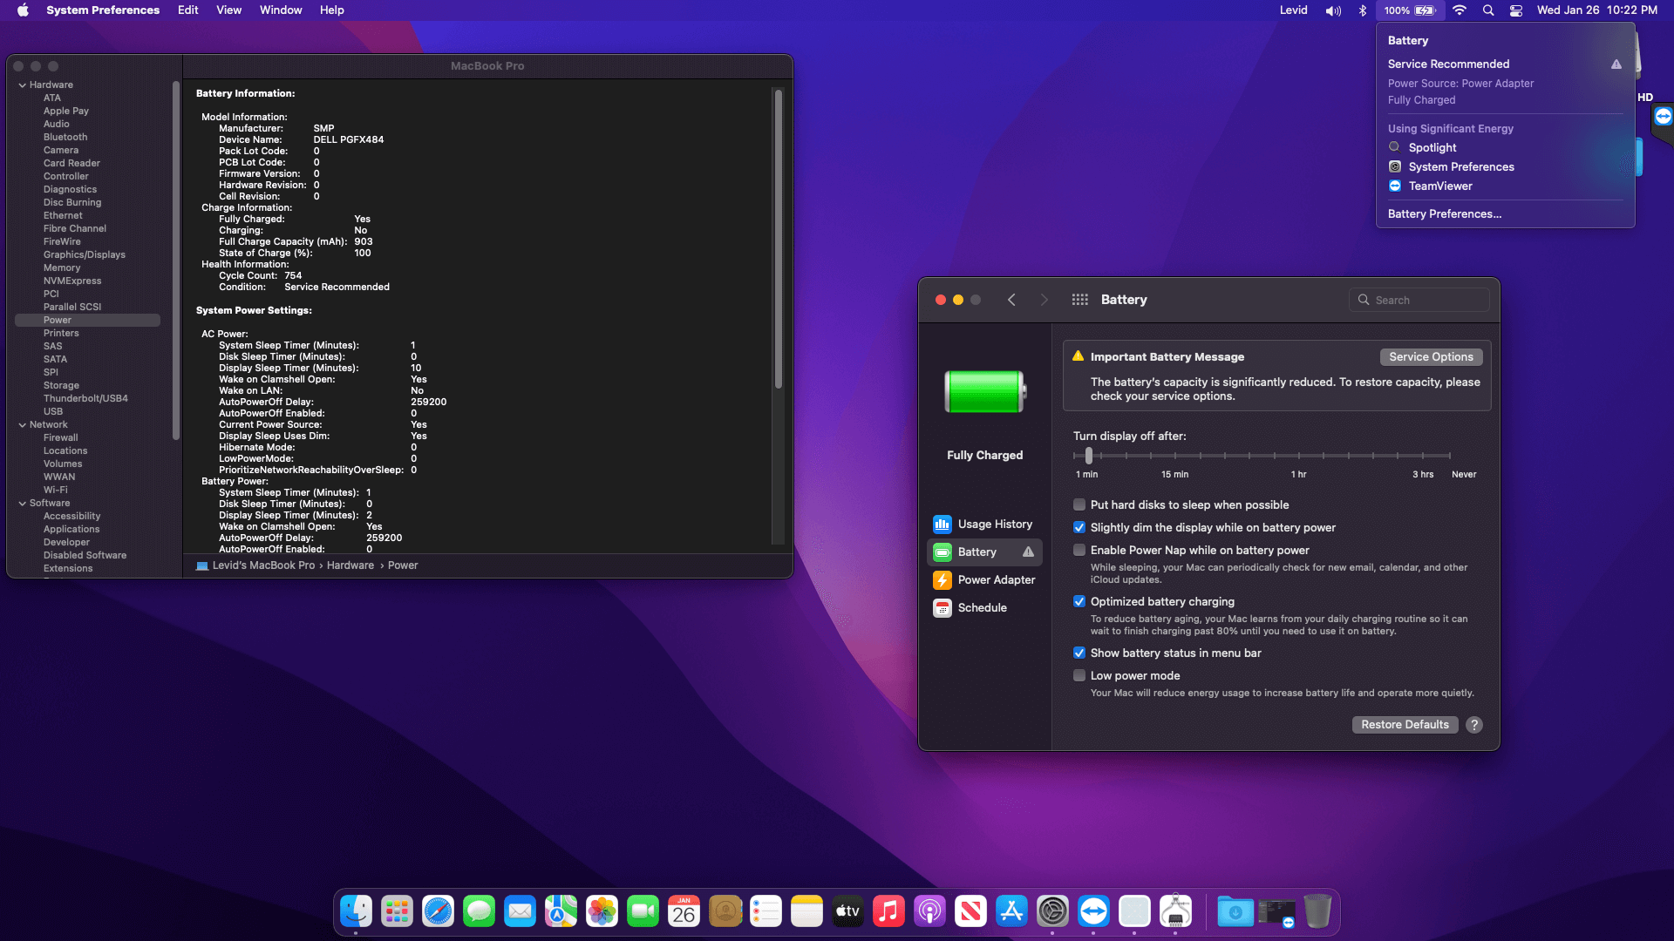
Task: Open Messages from the Dock
Action: [479, 912]
